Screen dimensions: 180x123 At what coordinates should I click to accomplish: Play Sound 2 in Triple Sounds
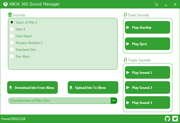pos(147,87)
